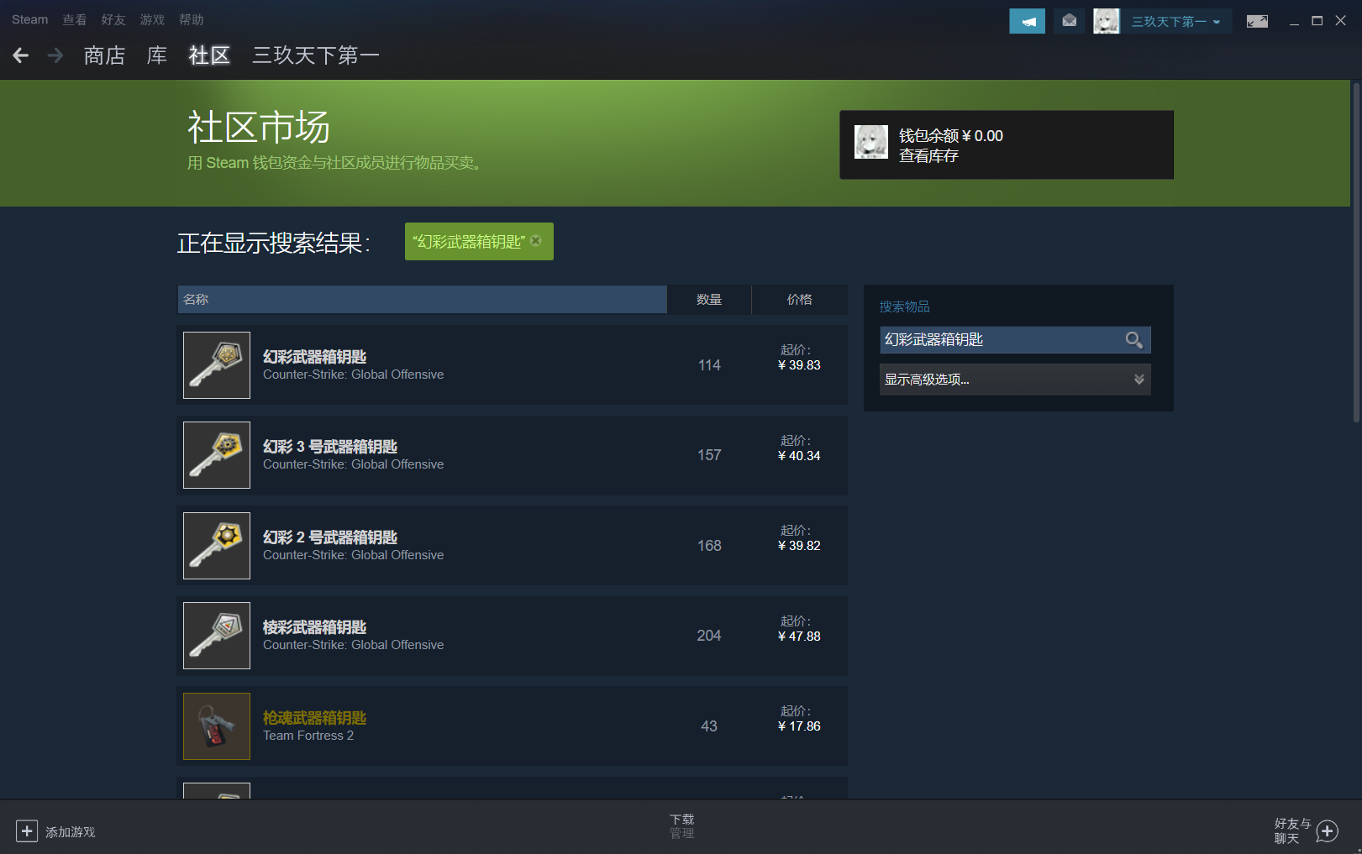Click price ¥ 47.88
The image size is (1362, 854).
[799, 637]
